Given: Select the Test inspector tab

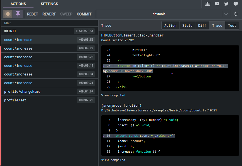Looking at the screenshot, I should [232, 25].
